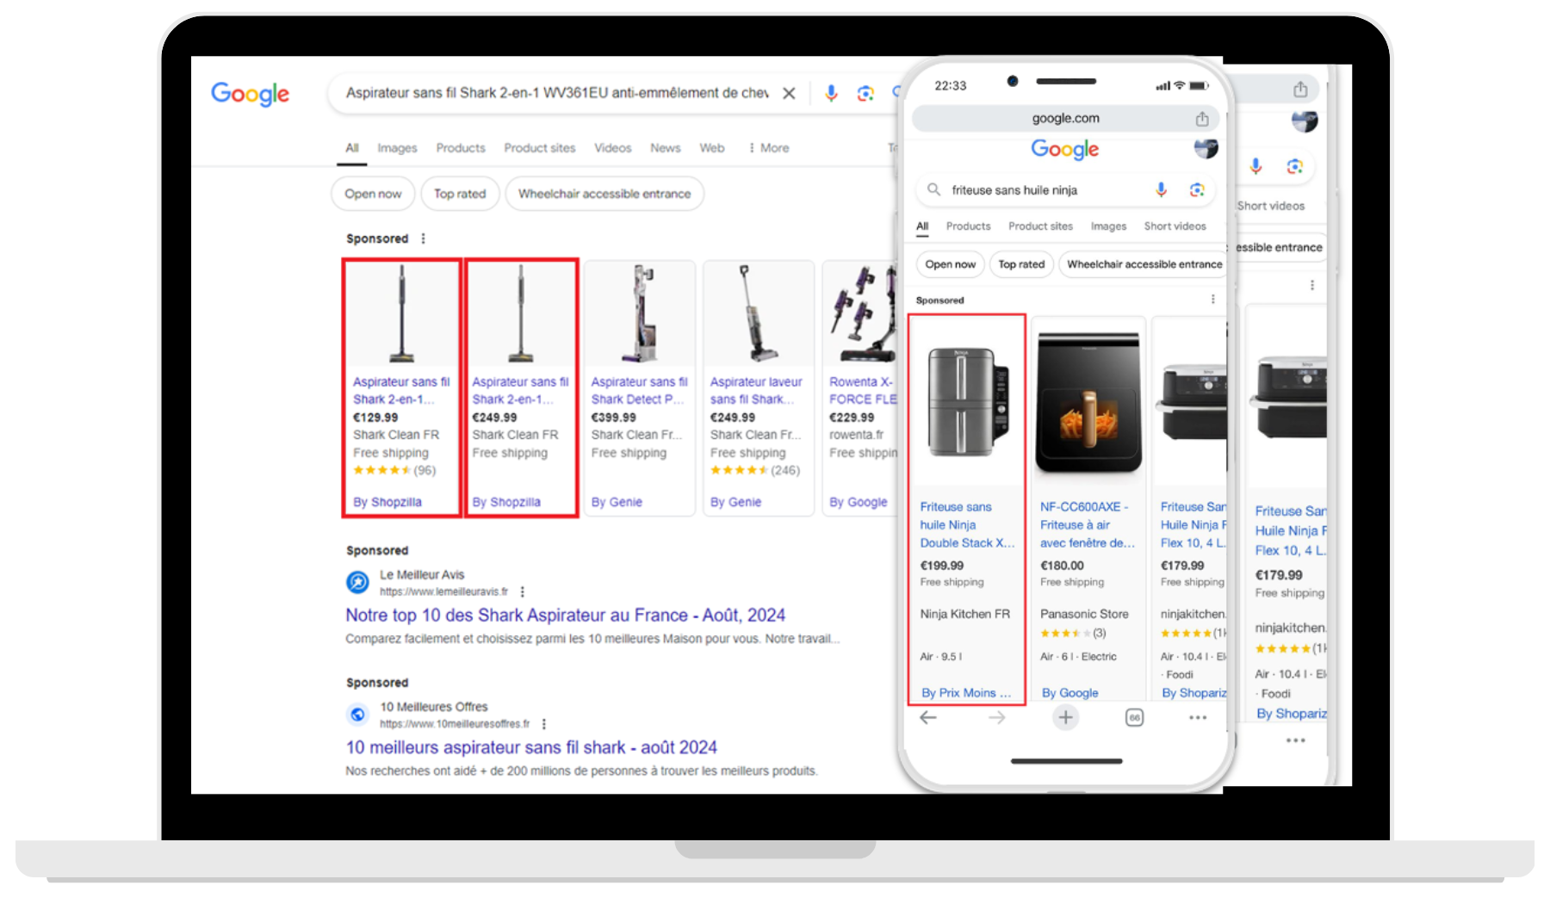The image size is (1550, 904).
Task: Open the 10 meilleurs aspirateur sans fil shark link
Action: click(x=531, y=747)
